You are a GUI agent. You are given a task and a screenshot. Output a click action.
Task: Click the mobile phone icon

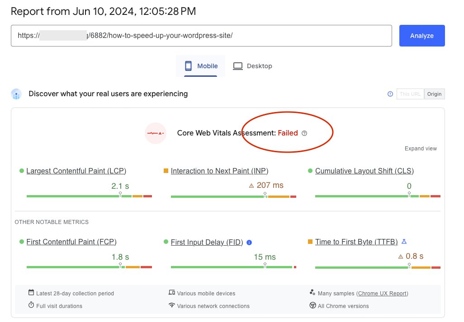pyautogui.click(x=188, y=66)
